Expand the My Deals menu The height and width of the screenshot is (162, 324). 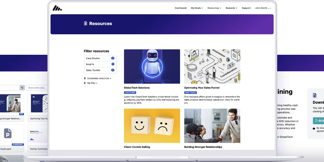coord(197,8)
